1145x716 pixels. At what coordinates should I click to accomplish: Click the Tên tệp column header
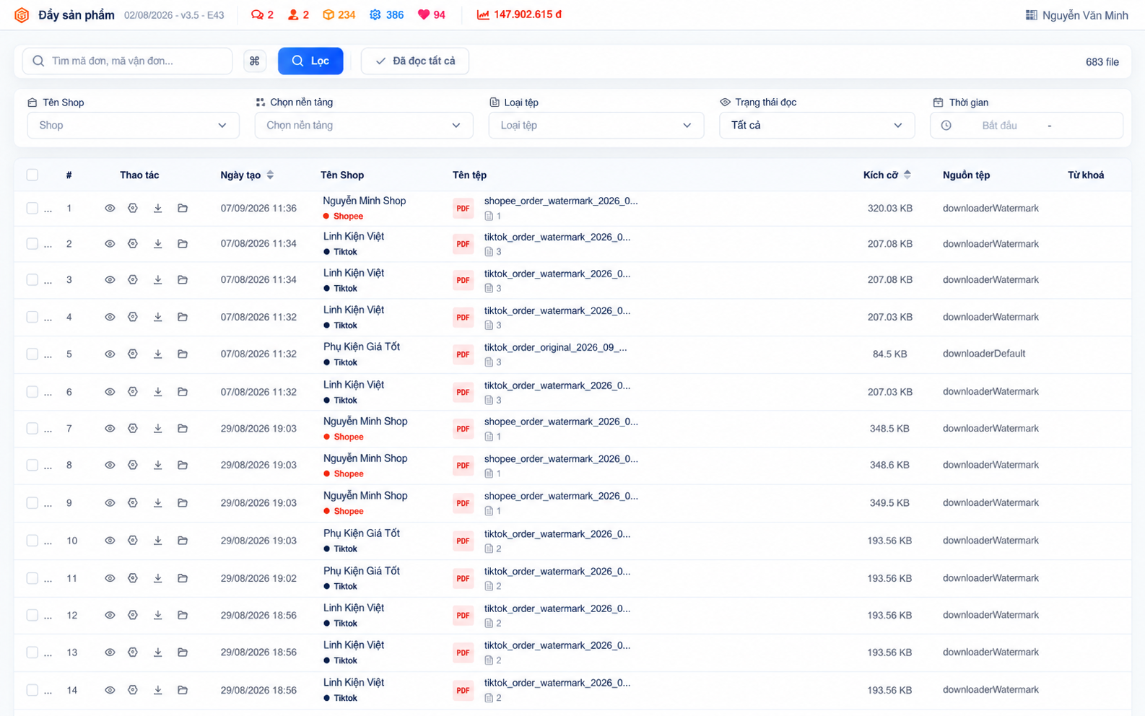point(469,175)
